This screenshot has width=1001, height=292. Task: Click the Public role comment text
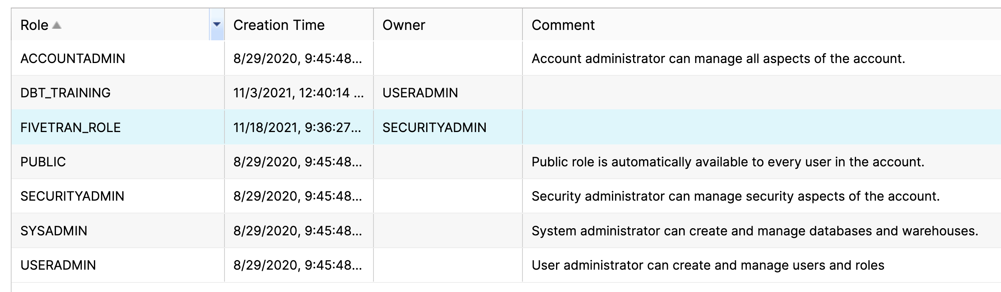[x=728, y=162]
